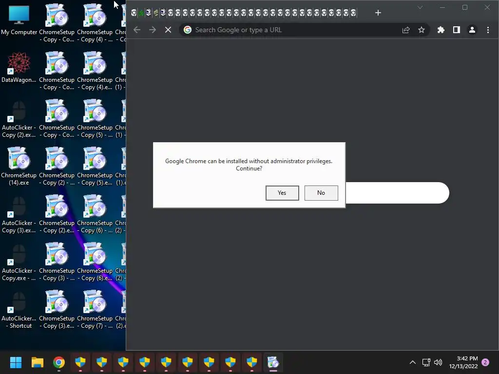Screen dimensions: 499x374
Task: Select ChromeSetup - Copy (2) - shortcut icon
Action: click(x=57, y=167)
